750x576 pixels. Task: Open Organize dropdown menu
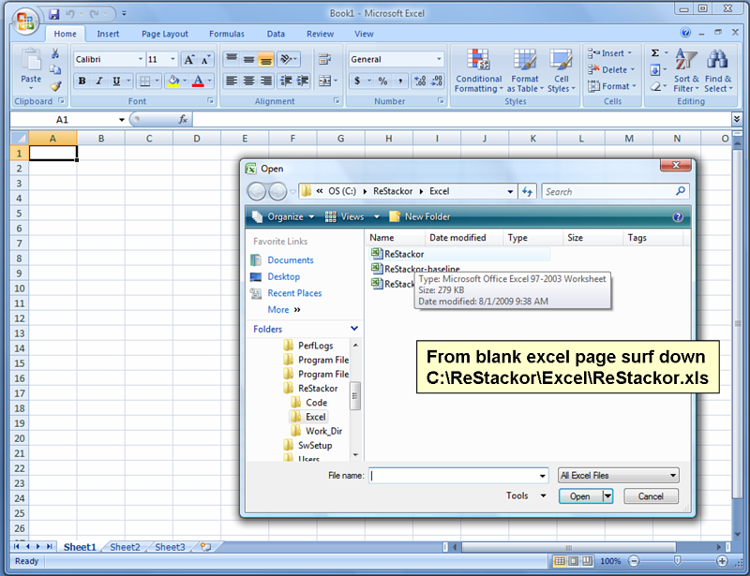click(283, 216)
